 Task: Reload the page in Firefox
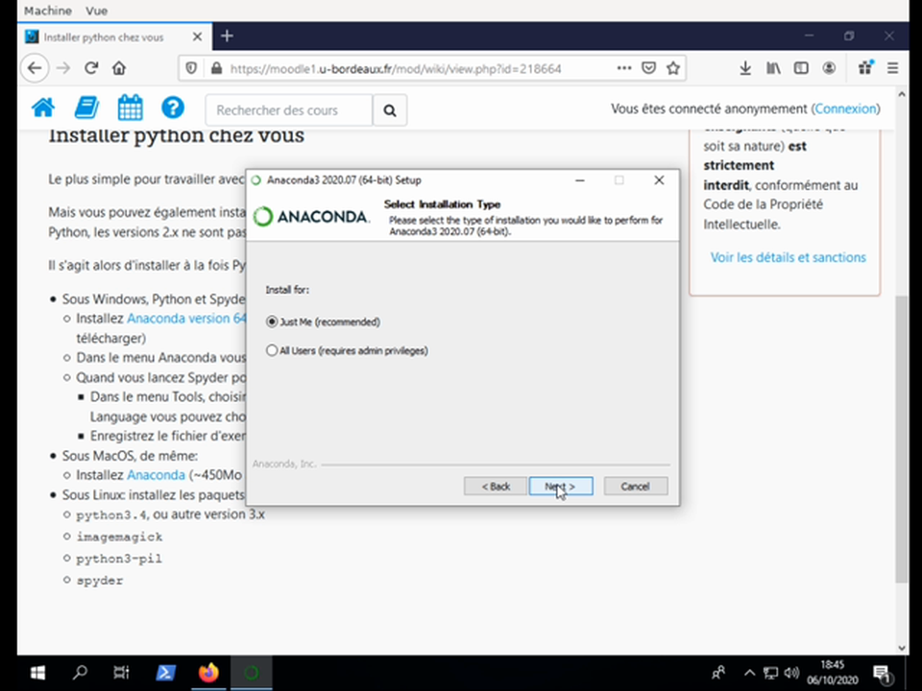(91, 68)
